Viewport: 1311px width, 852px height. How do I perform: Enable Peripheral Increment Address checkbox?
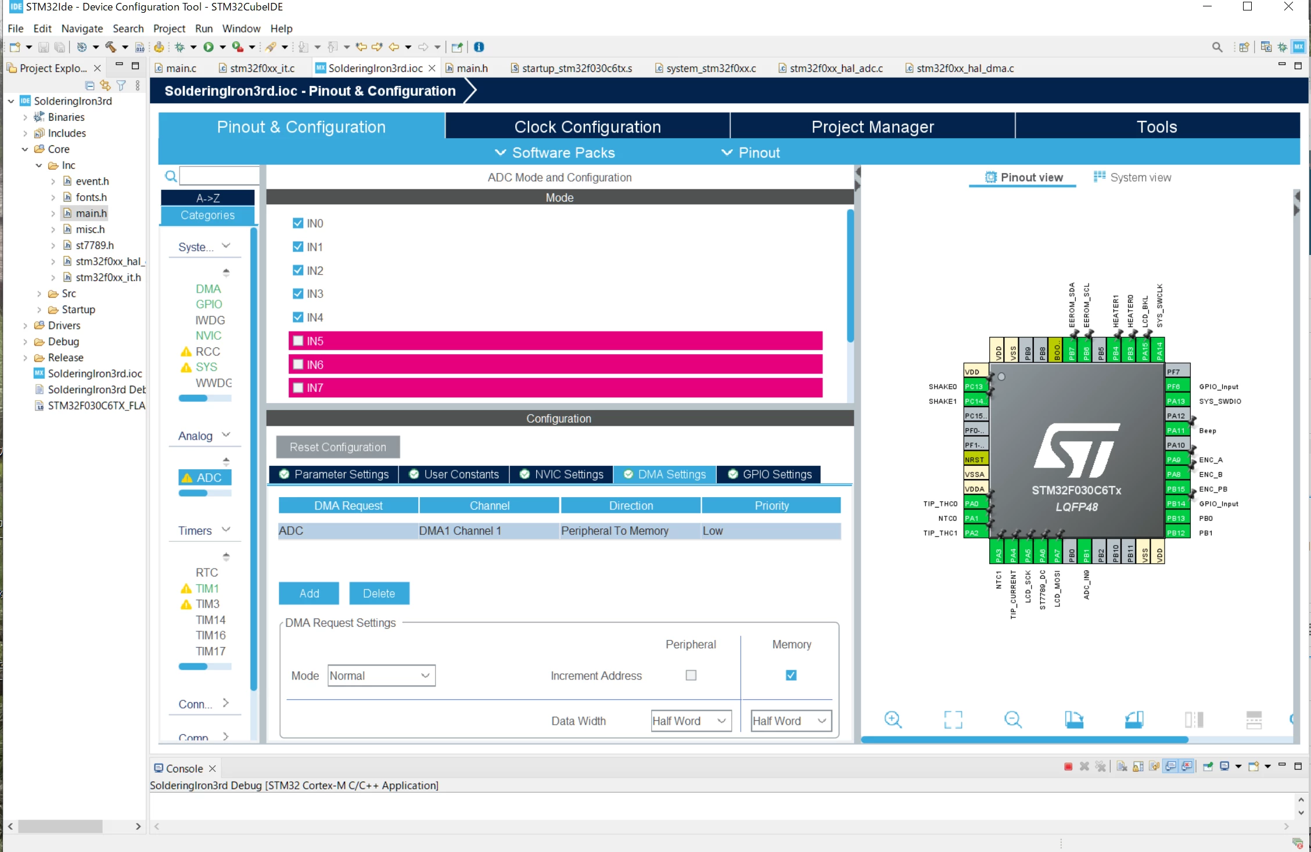pos(691,675)
